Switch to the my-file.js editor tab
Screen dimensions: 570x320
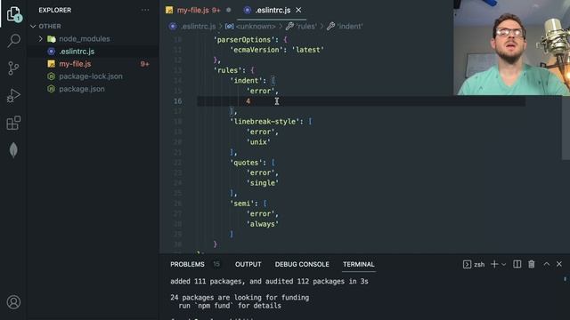193,10
